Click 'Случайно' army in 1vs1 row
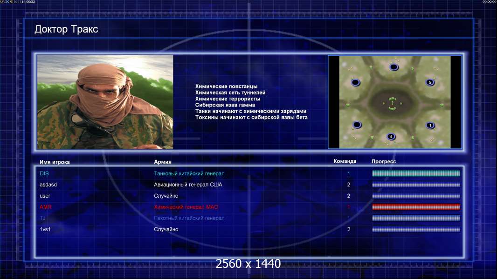The height and width of the screenshot is (279, 497). 166,229
